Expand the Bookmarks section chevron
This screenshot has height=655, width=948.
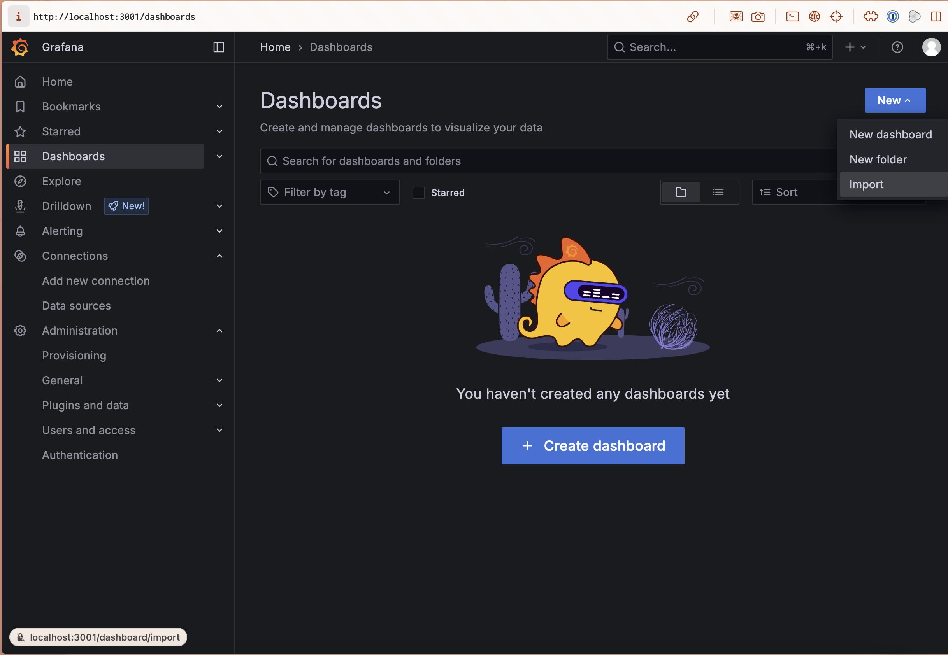219,107
